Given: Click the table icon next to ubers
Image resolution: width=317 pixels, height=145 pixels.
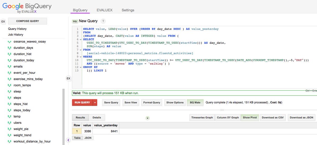Looking at the screenshot, I should tap(10, 123).
